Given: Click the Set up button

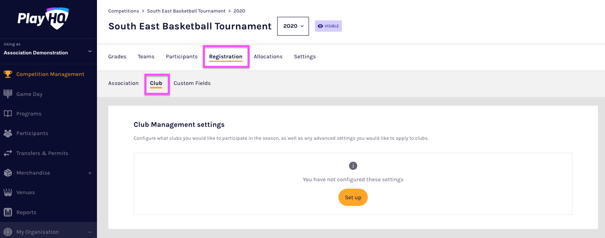Looking at the screenshot, I should [x=353, y=197].
